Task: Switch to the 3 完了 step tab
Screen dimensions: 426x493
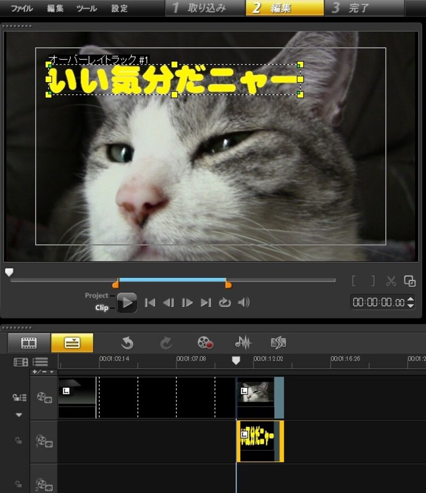Action: pos(357,8)
